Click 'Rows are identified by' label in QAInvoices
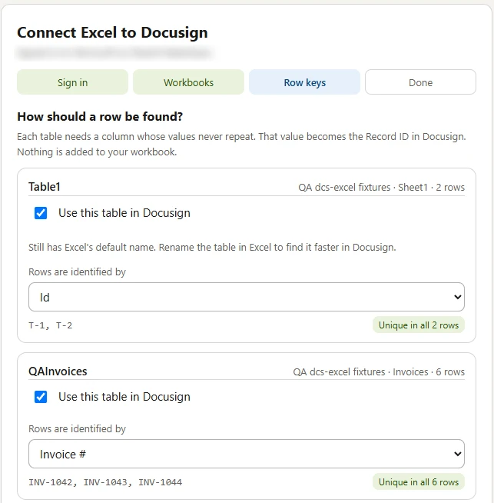This screenshot has width=494, height=503. click(77, 429)
